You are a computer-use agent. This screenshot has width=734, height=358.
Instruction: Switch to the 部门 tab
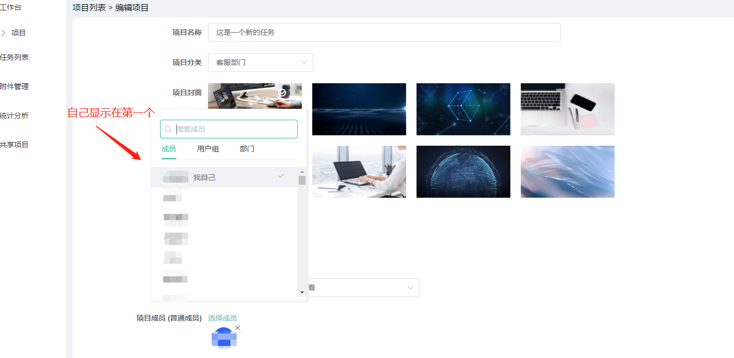(x=247, y=149)
